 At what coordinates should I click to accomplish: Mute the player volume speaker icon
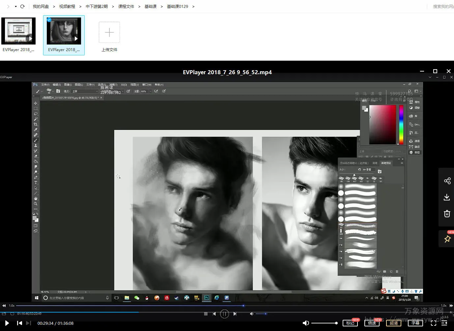[305, 323]
